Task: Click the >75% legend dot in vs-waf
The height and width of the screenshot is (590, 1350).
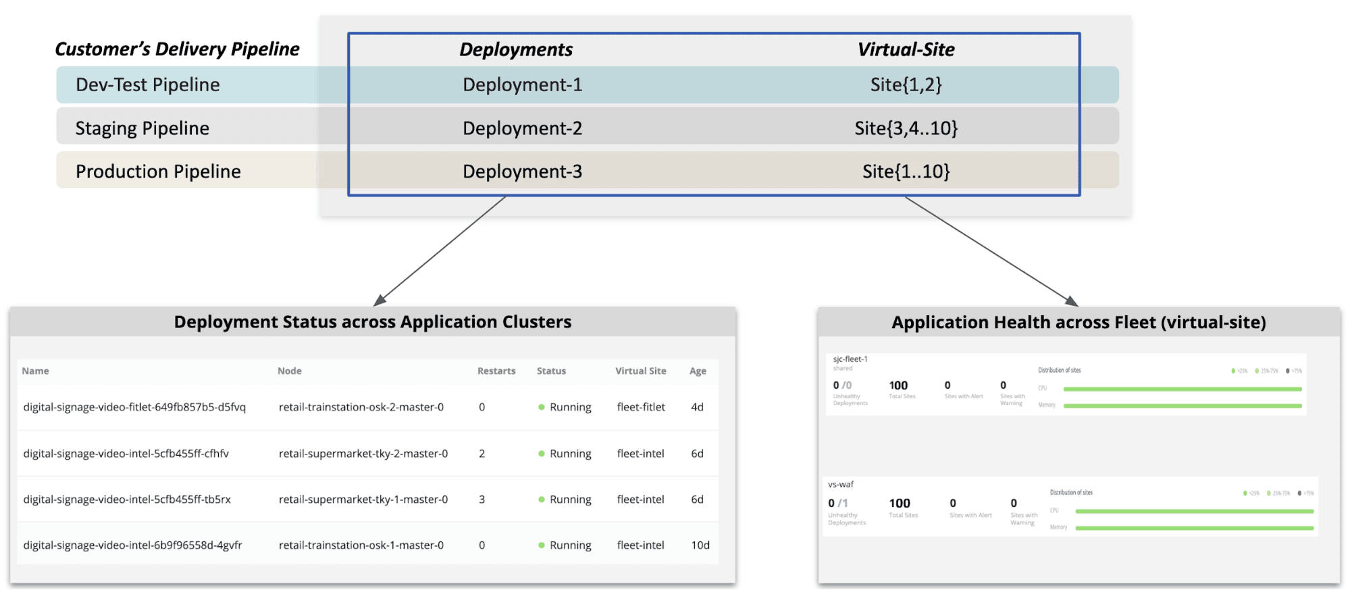Action: click(1299, 493)
